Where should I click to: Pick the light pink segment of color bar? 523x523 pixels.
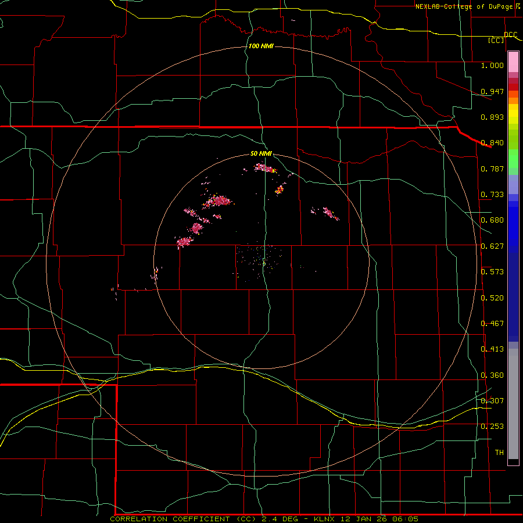(513, 62)
